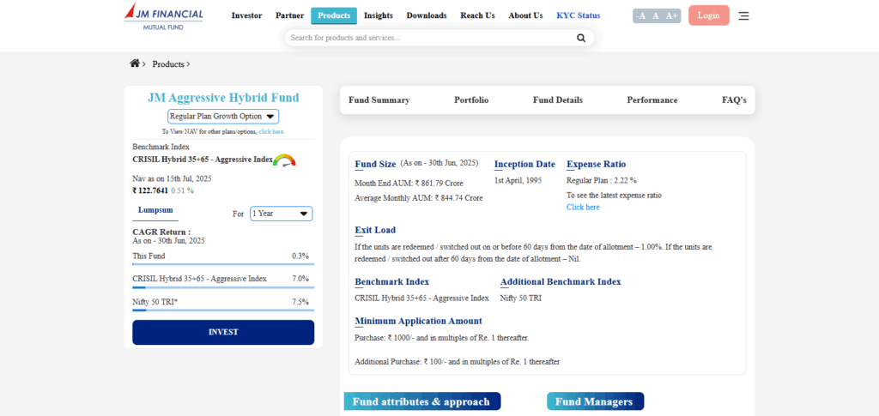
Task: Open the About Us menu
Action: click(x=526, y=15)
